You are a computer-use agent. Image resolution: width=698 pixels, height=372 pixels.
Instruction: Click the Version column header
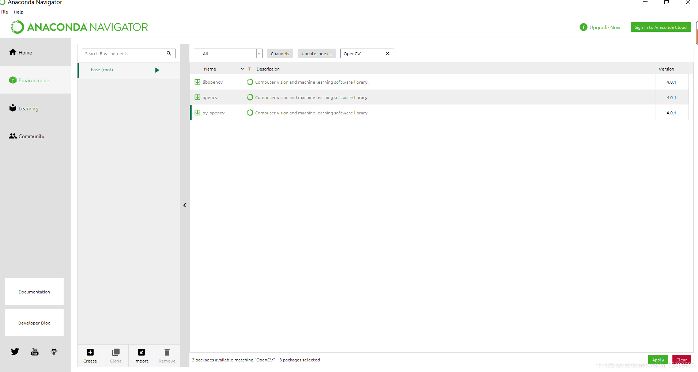coord(666,69)
